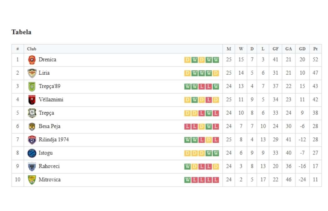Click the Istogu blue round crest

[x=32, y=153]
